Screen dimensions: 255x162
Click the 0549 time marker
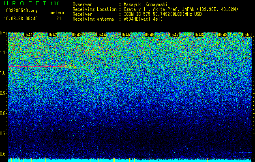coord(223,35)
